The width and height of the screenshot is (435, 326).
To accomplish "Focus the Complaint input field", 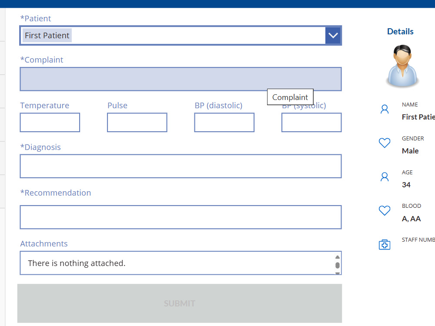I will pos(181,79).
